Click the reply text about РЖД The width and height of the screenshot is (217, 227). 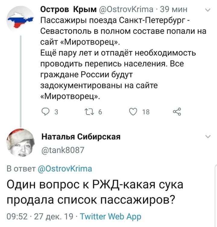click(x=95, y=192)
